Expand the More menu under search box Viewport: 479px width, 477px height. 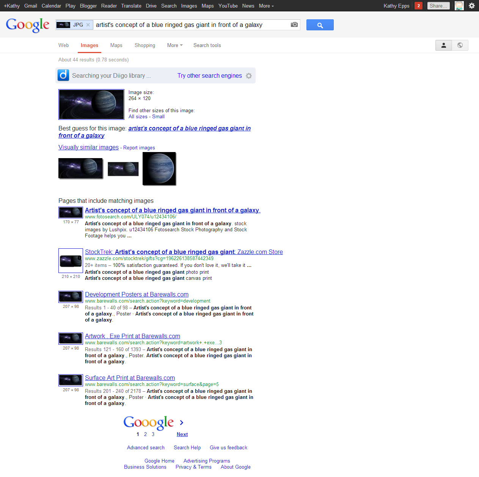pyautogui.click(x=175, y=45)
